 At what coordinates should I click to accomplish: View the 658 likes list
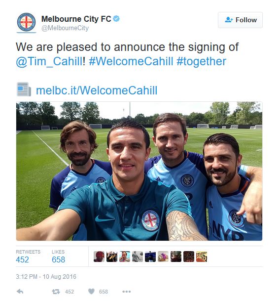click(58, 257)
